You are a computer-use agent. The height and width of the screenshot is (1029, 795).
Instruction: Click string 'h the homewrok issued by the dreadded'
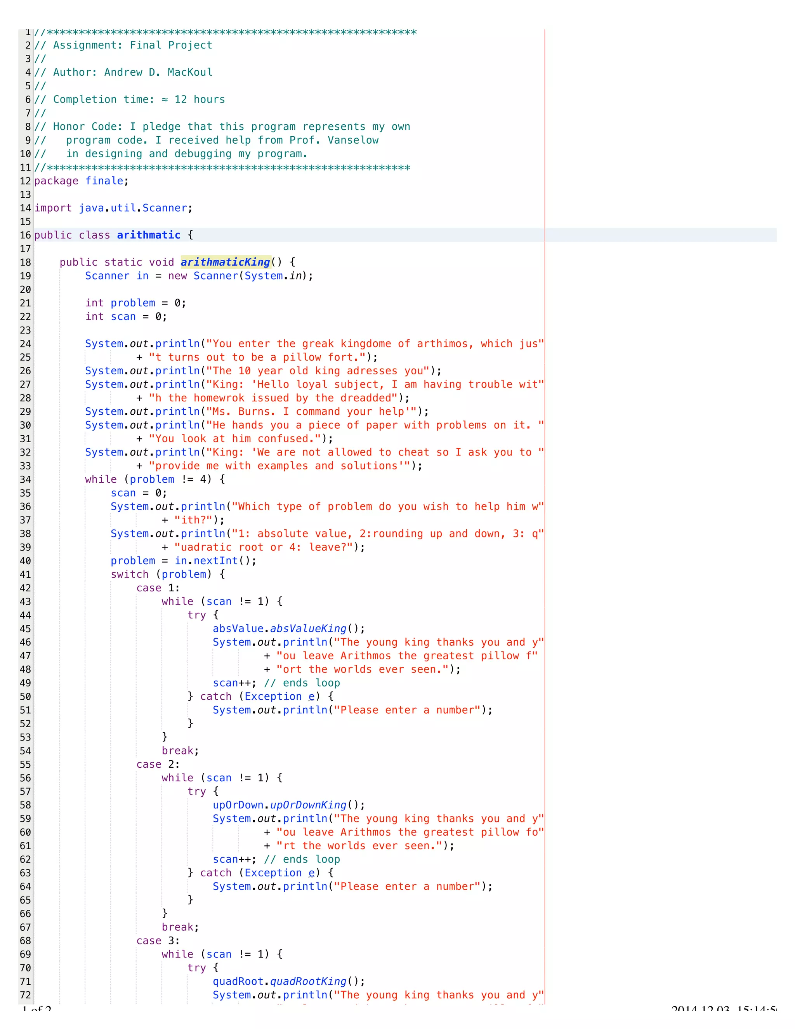click(x=273, y=398)
